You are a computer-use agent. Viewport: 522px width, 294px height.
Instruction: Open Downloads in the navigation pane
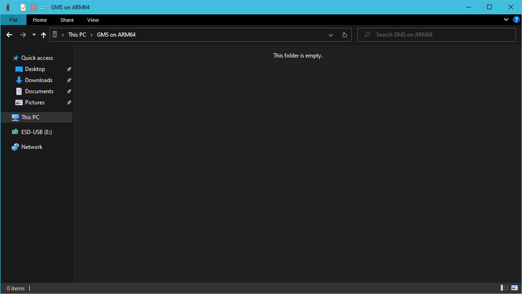[39, 80]
